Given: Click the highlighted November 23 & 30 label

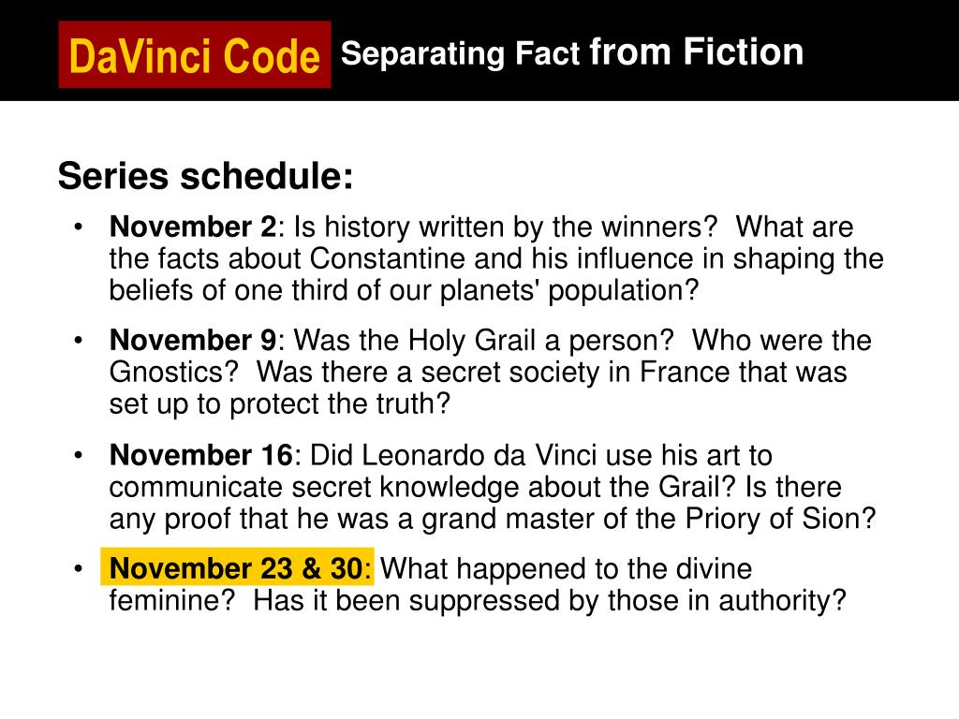Looking at the screenshot, I should (237, 567).
